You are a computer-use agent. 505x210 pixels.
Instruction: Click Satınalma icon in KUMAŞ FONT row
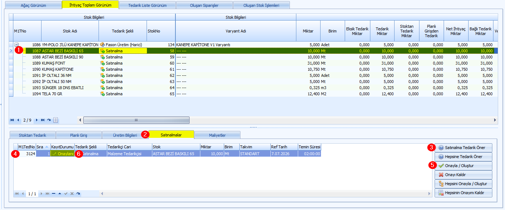click(x=102, y=63)
